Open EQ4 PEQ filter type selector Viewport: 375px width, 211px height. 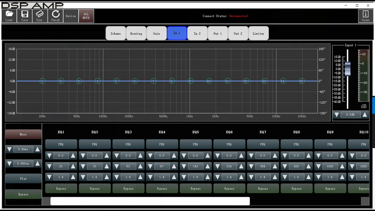point(162,144)
